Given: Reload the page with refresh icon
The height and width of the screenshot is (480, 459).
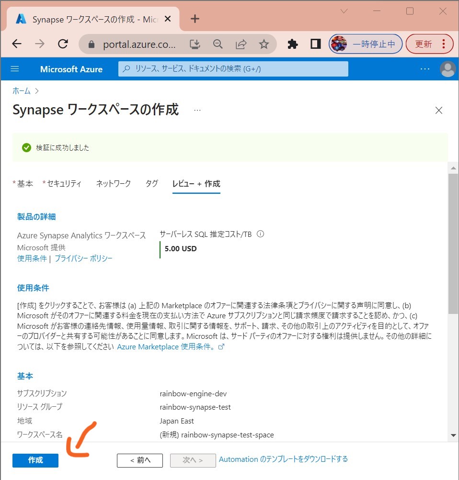Looking at the screenshot, I should 63,44.
